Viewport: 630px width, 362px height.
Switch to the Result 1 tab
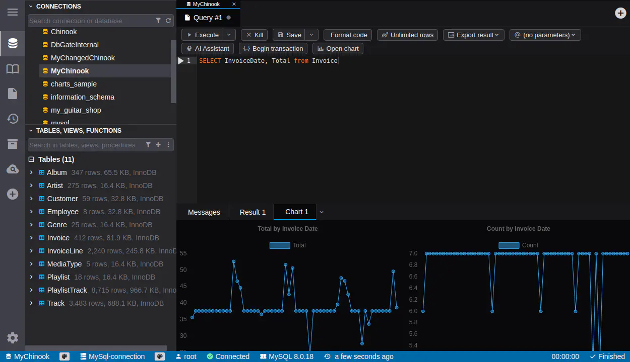pos(253,212)
